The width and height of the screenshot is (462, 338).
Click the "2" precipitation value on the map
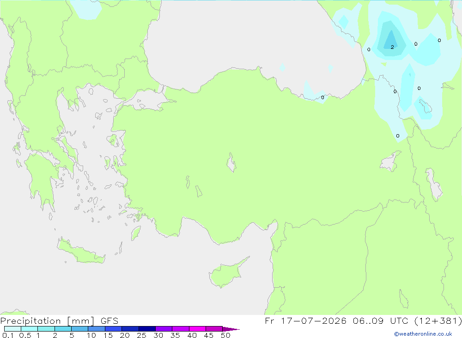click(x=392, y=47)
